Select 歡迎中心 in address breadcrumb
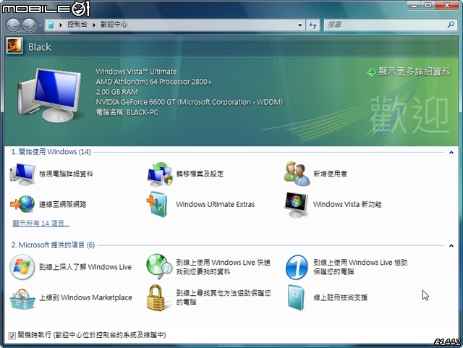The width and height of the screenshot is (463, 348). 114,25
